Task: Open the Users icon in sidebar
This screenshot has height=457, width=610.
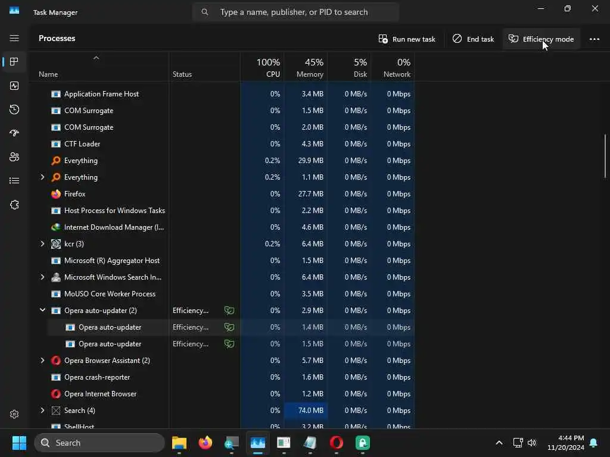Action: 14,157
